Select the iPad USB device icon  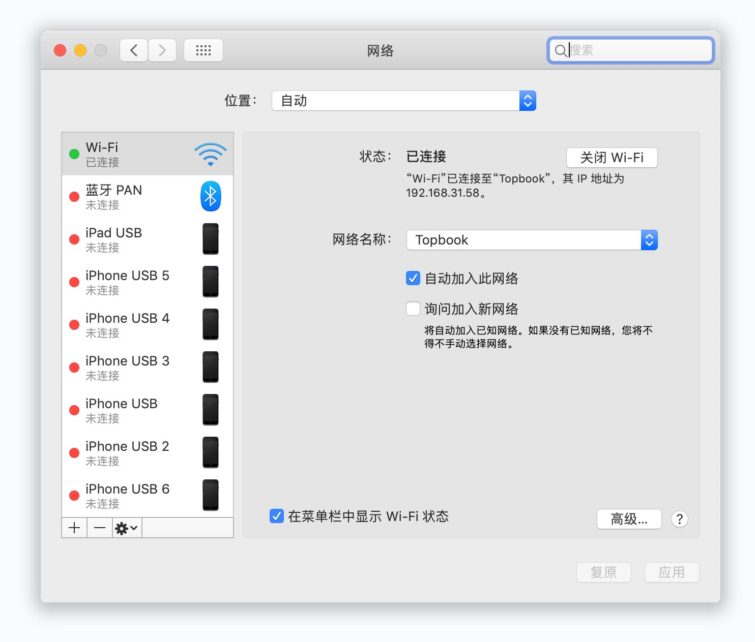coord(210,239)
